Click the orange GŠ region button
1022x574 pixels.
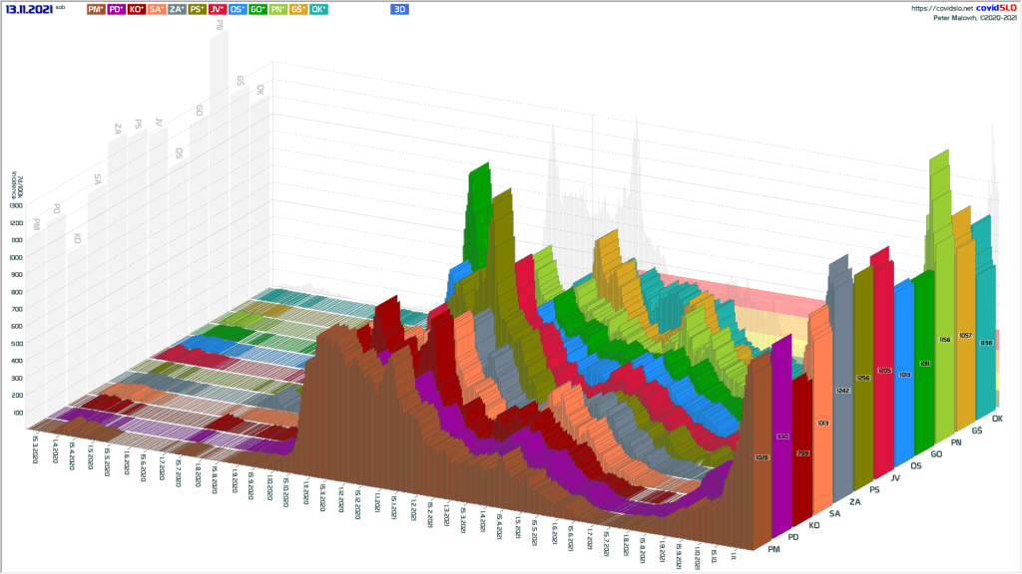pos(298,9)
